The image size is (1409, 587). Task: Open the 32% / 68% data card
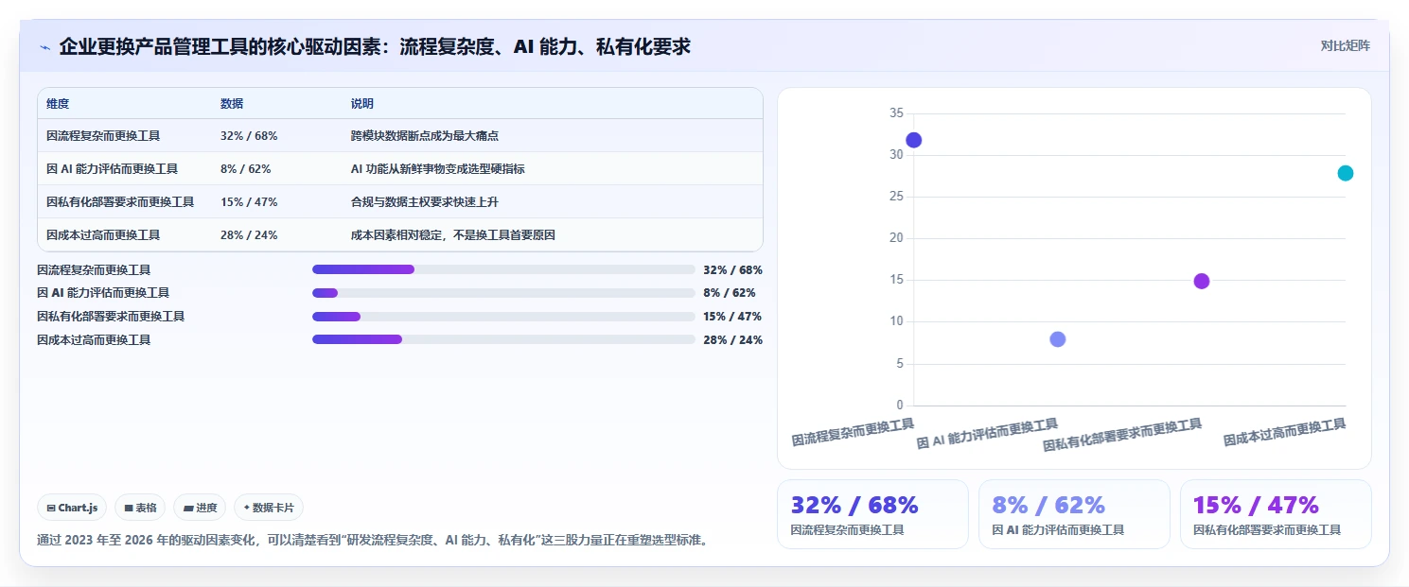pos(872,514)
